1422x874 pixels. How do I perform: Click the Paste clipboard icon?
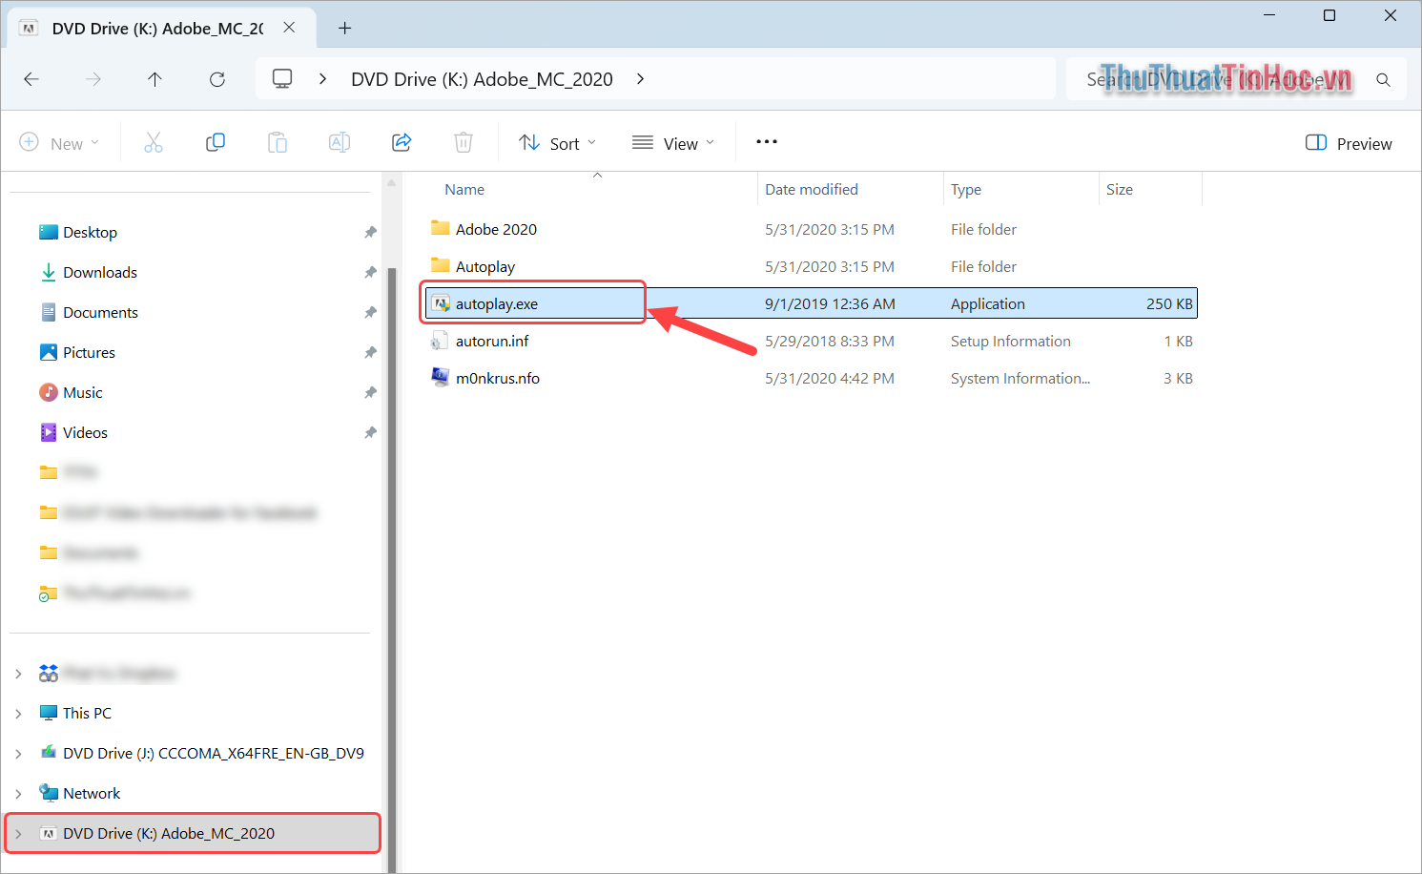[x=278, y=143]
